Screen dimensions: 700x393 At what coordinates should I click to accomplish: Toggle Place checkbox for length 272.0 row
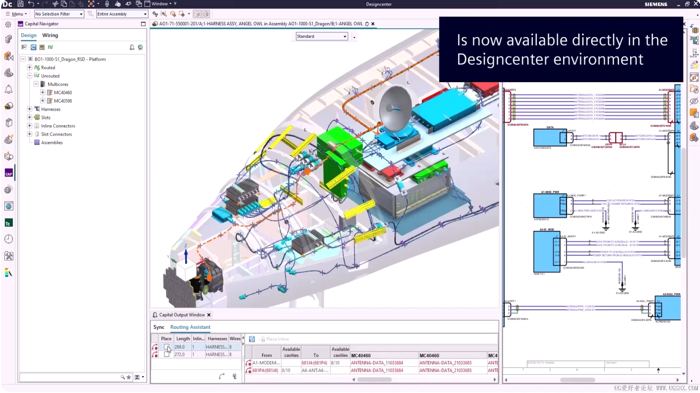click(x=167, y=355)
